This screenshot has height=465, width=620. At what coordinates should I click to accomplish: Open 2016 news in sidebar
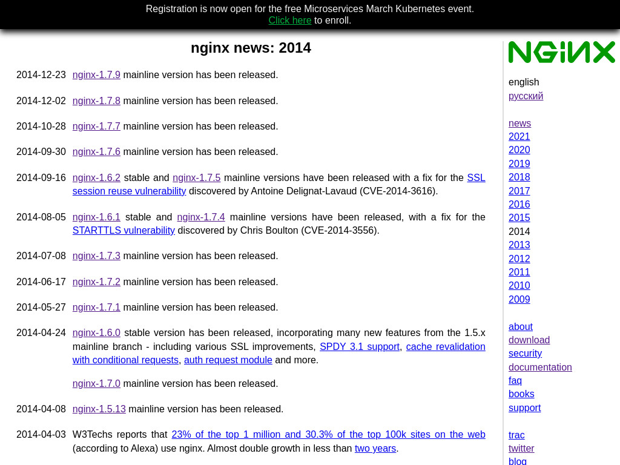point(519,205)
